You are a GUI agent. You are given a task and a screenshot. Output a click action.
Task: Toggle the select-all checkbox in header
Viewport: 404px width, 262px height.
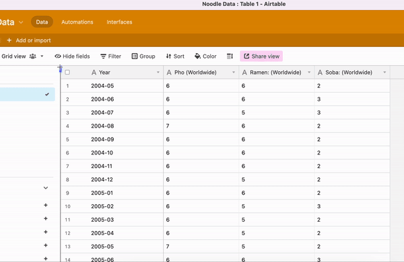(67, 73)
